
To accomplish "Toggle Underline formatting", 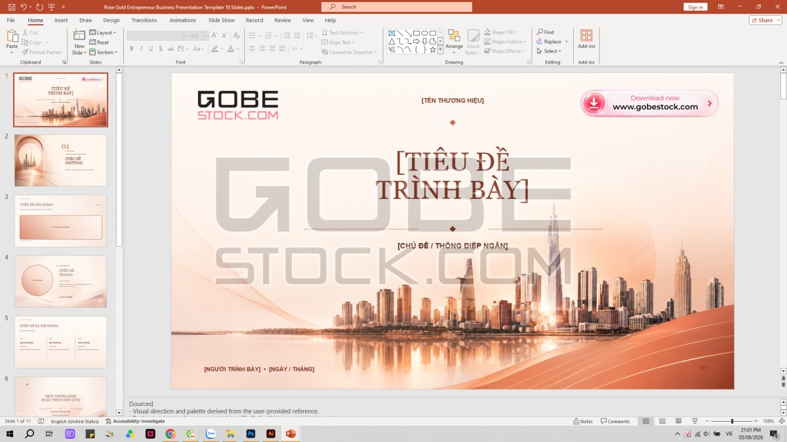I will [x=151, y=48].
